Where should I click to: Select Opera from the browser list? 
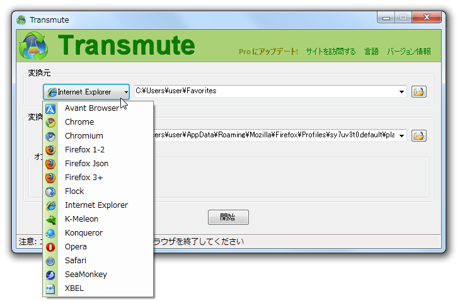click(x=98, y=246)
